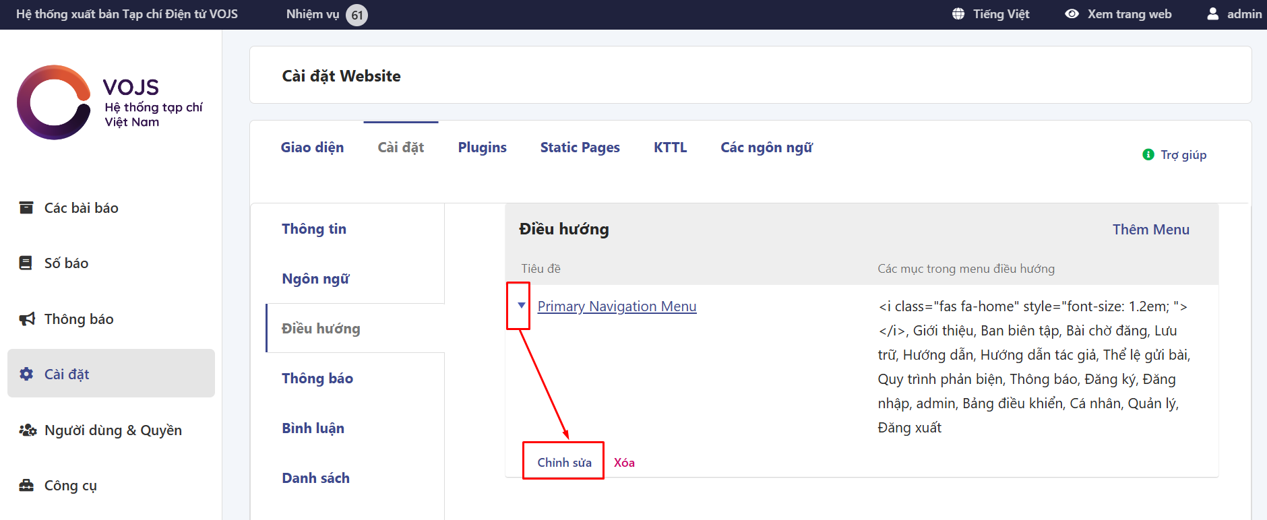Switch to the Giao diện tab
Screen dimensions: 1267x520
point(312,148)
